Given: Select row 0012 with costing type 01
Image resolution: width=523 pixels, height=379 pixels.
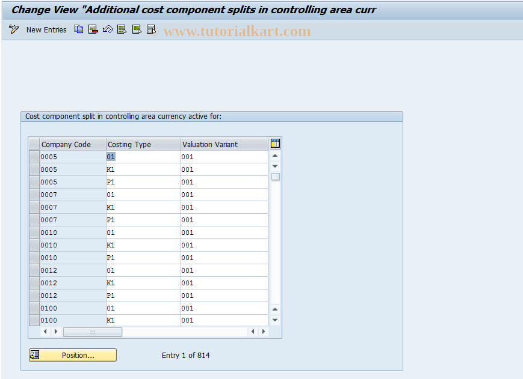Looking at the screenshot, I should (x=34, y=270).
